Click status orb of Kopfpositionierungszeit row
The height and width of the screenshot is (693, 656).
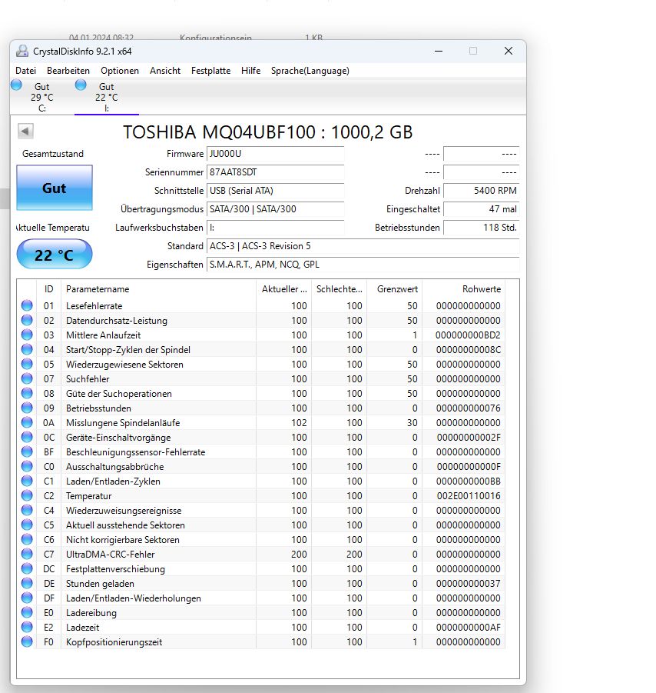(27, 641)
